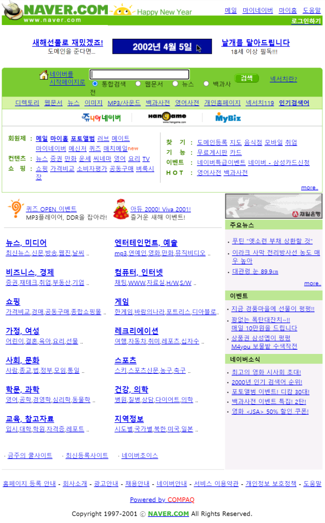Screen dimensions: 325x523
Task: Open the 인기검색어 tab
Action: pos(294,103)
